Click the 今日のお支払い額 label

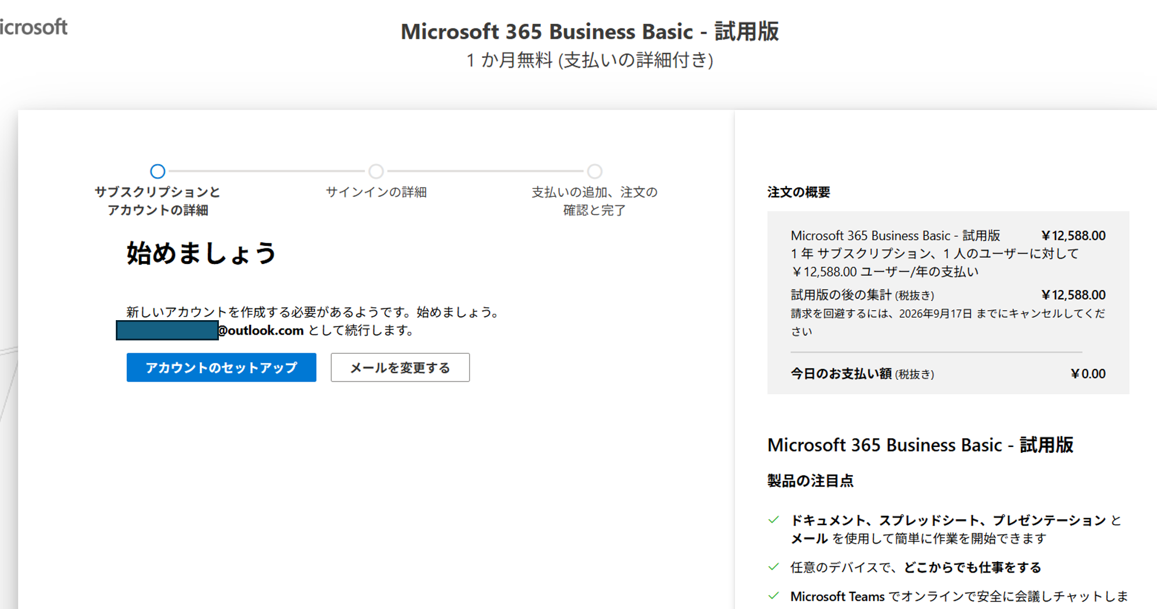841,374
